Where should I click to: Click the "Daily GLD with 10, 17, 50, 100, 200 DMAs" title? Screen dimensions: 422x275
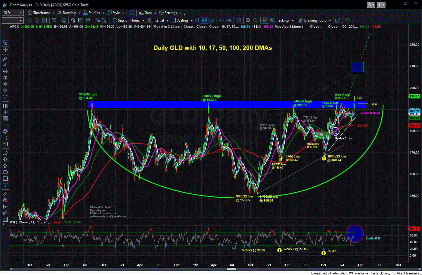click(213, 48)
